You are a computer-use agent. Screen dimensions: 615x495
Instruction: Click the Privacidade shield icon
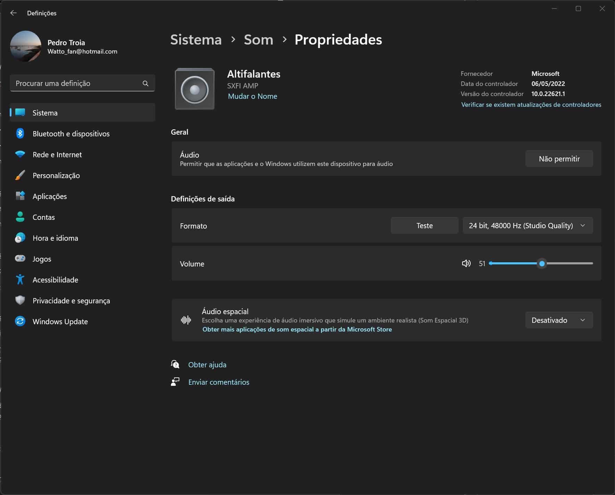click(20, 300)
